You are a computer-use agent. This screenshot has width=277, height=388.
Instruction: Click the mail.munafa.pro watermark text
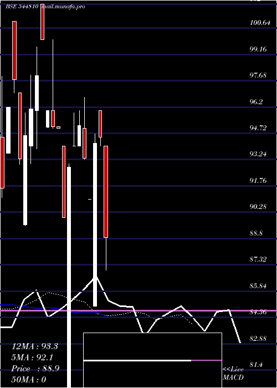[63, 7]
